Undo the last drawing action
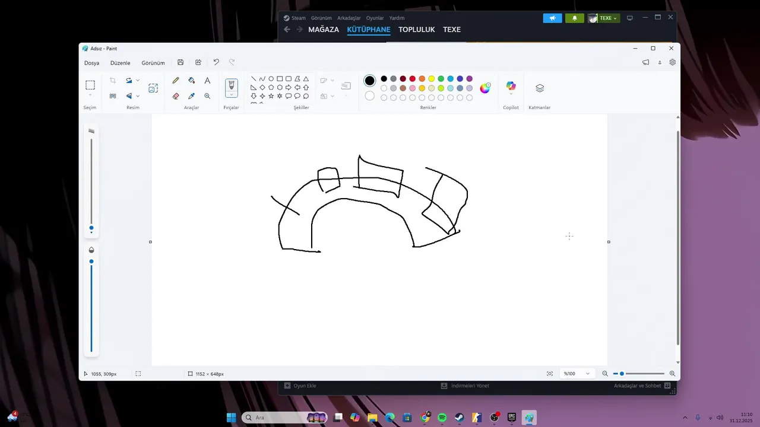 click(x=216, y=62)
